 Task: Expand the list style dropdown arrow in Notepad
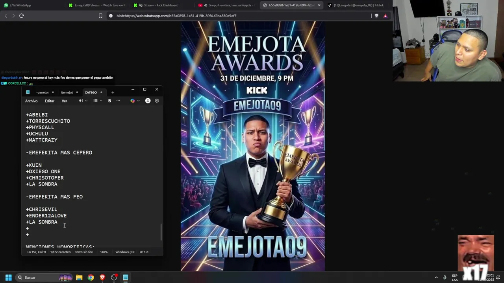tap(101, 101)
